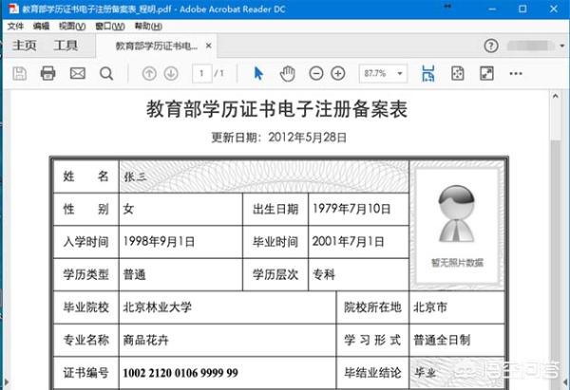This screenshot has height=390, width=570.
Task: Enter full screen read mode
Action: (486, 73)
